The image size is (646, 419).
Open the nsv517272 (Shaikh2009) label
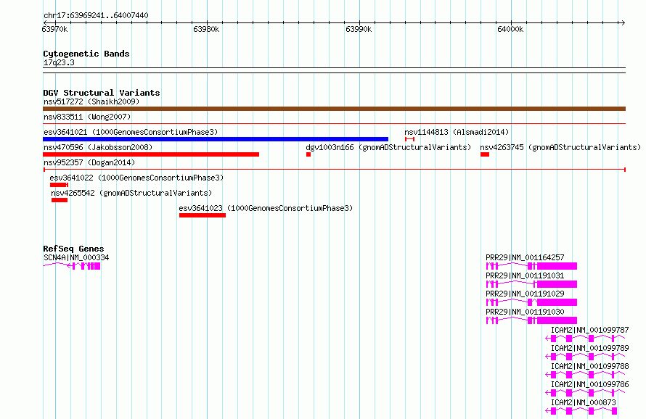(x=91, y=101)
